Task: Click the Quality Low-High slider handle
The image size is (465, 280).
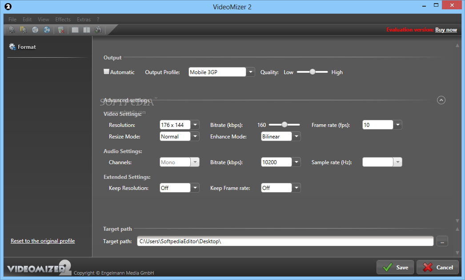Action: 312,71
